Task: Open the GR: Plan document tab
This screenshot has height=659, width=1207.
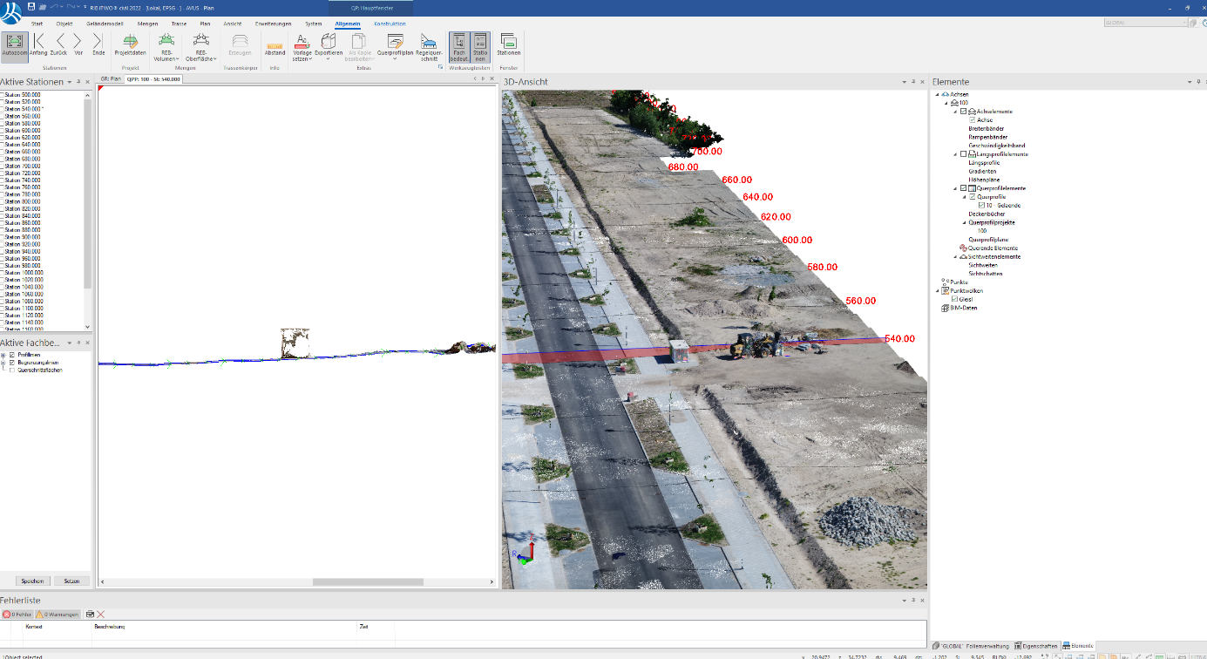Action: tap(111, 78)
